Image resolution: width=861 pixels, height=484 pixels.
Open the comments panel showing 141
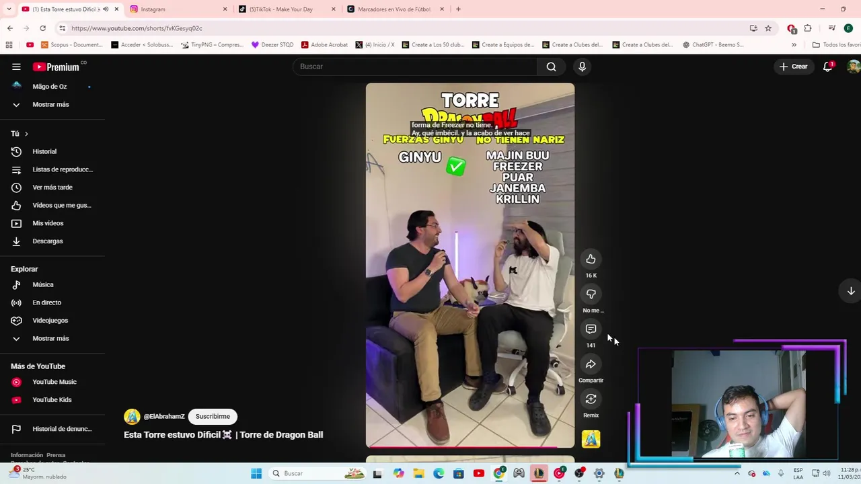pyautogui.click(x=591, y=329)
